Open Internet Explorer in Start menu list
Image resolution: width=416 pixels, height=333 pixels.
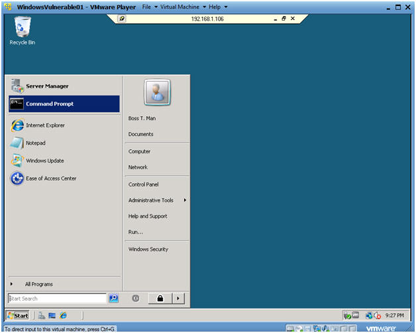(x=64, y=125)
